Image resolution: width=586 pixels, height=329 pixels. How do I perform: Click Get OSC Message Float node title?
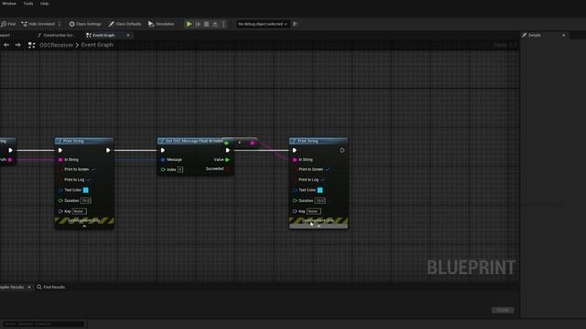[193, 141]
